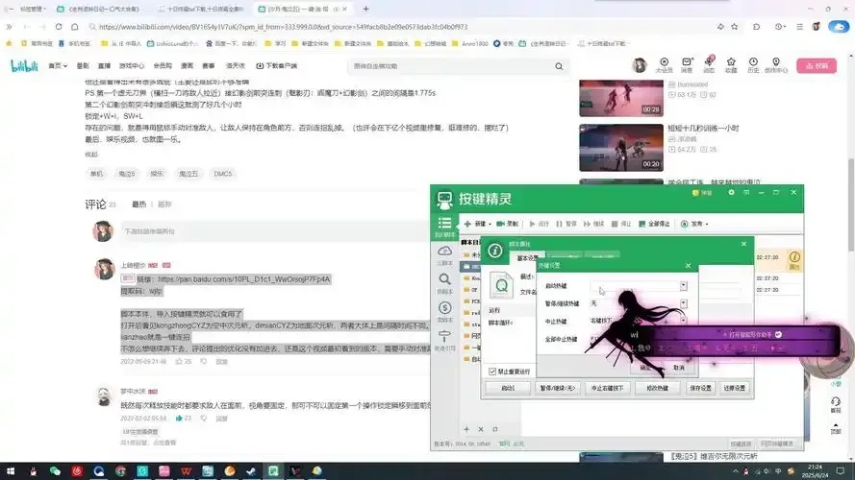Open the WPS icon in taskbar
The width and height of the screenshot is (855, 480).
[186, 470]
